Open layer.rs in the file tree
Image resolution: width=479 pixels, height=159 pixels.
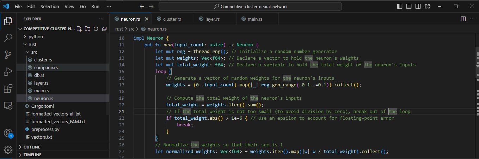click(x=63, y=83)
